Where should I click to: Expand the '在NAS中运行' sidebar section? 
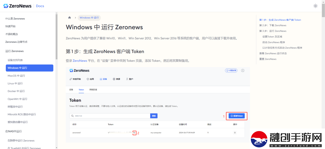click(x=14, y=131)
